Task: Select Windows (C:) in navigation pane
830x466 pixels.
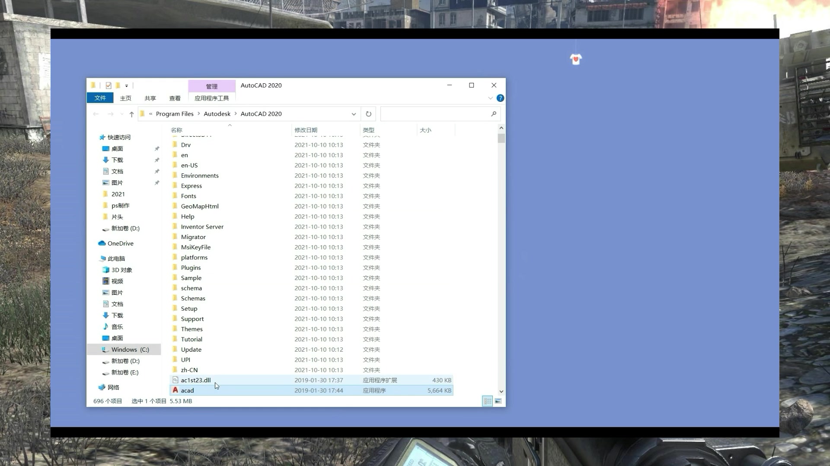Action: tap(124, 349)
